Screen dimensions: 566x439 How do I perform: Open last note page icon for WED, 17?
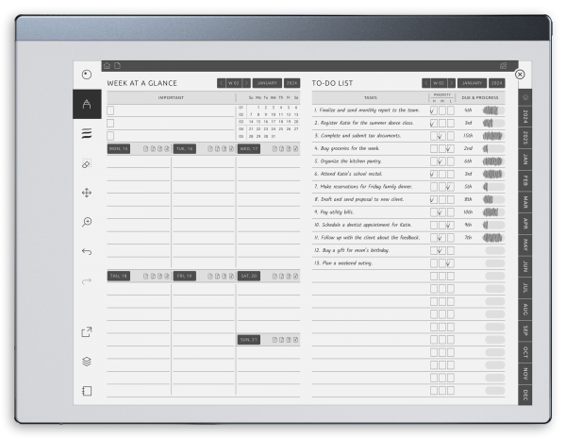(295, 149)
